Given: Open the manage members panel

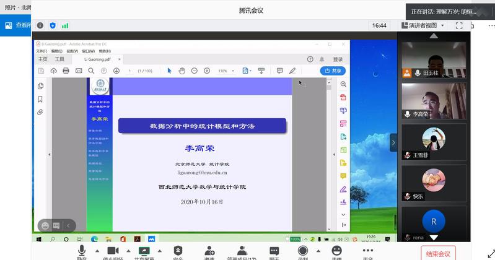Looking at the screenshot, I should pyautogui.click(x=242, y=251).
